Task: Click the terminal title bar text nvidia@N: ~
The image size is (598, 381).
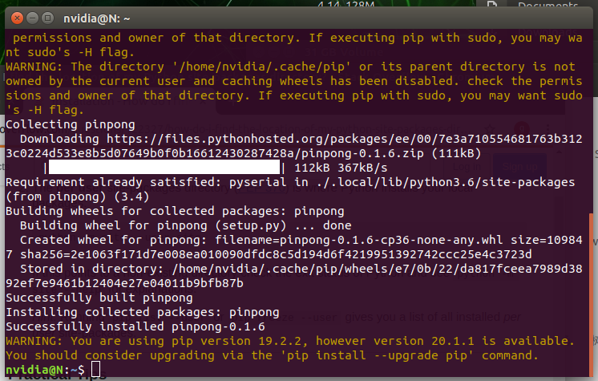Action: 96,18
